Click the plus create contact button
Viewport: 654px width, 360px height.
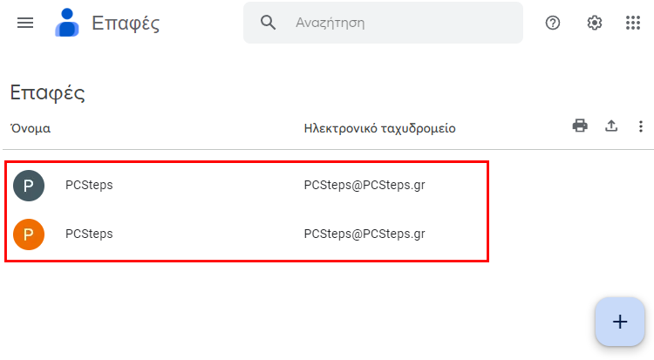click(x=620, y=322)
